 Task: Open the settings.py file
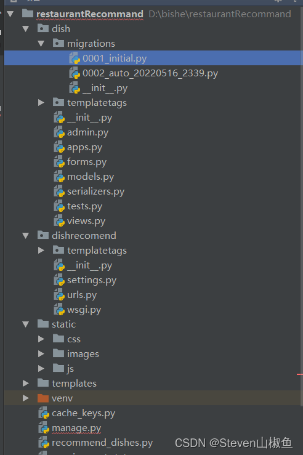[92, 280]
